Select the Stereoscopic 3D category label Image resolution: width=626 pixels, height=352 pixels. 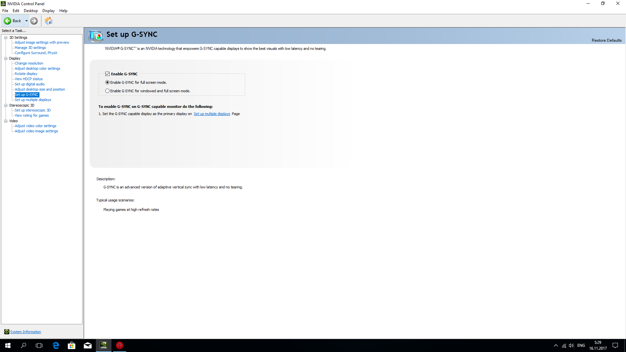tap(22, 105)
